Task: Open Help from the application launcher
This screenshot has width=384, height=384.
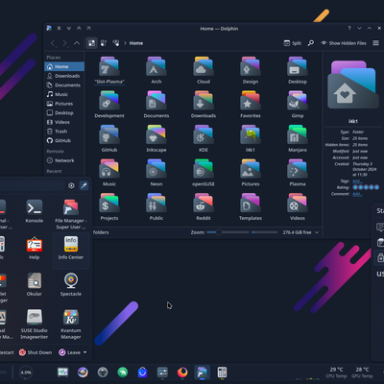Action: point(35,248)
